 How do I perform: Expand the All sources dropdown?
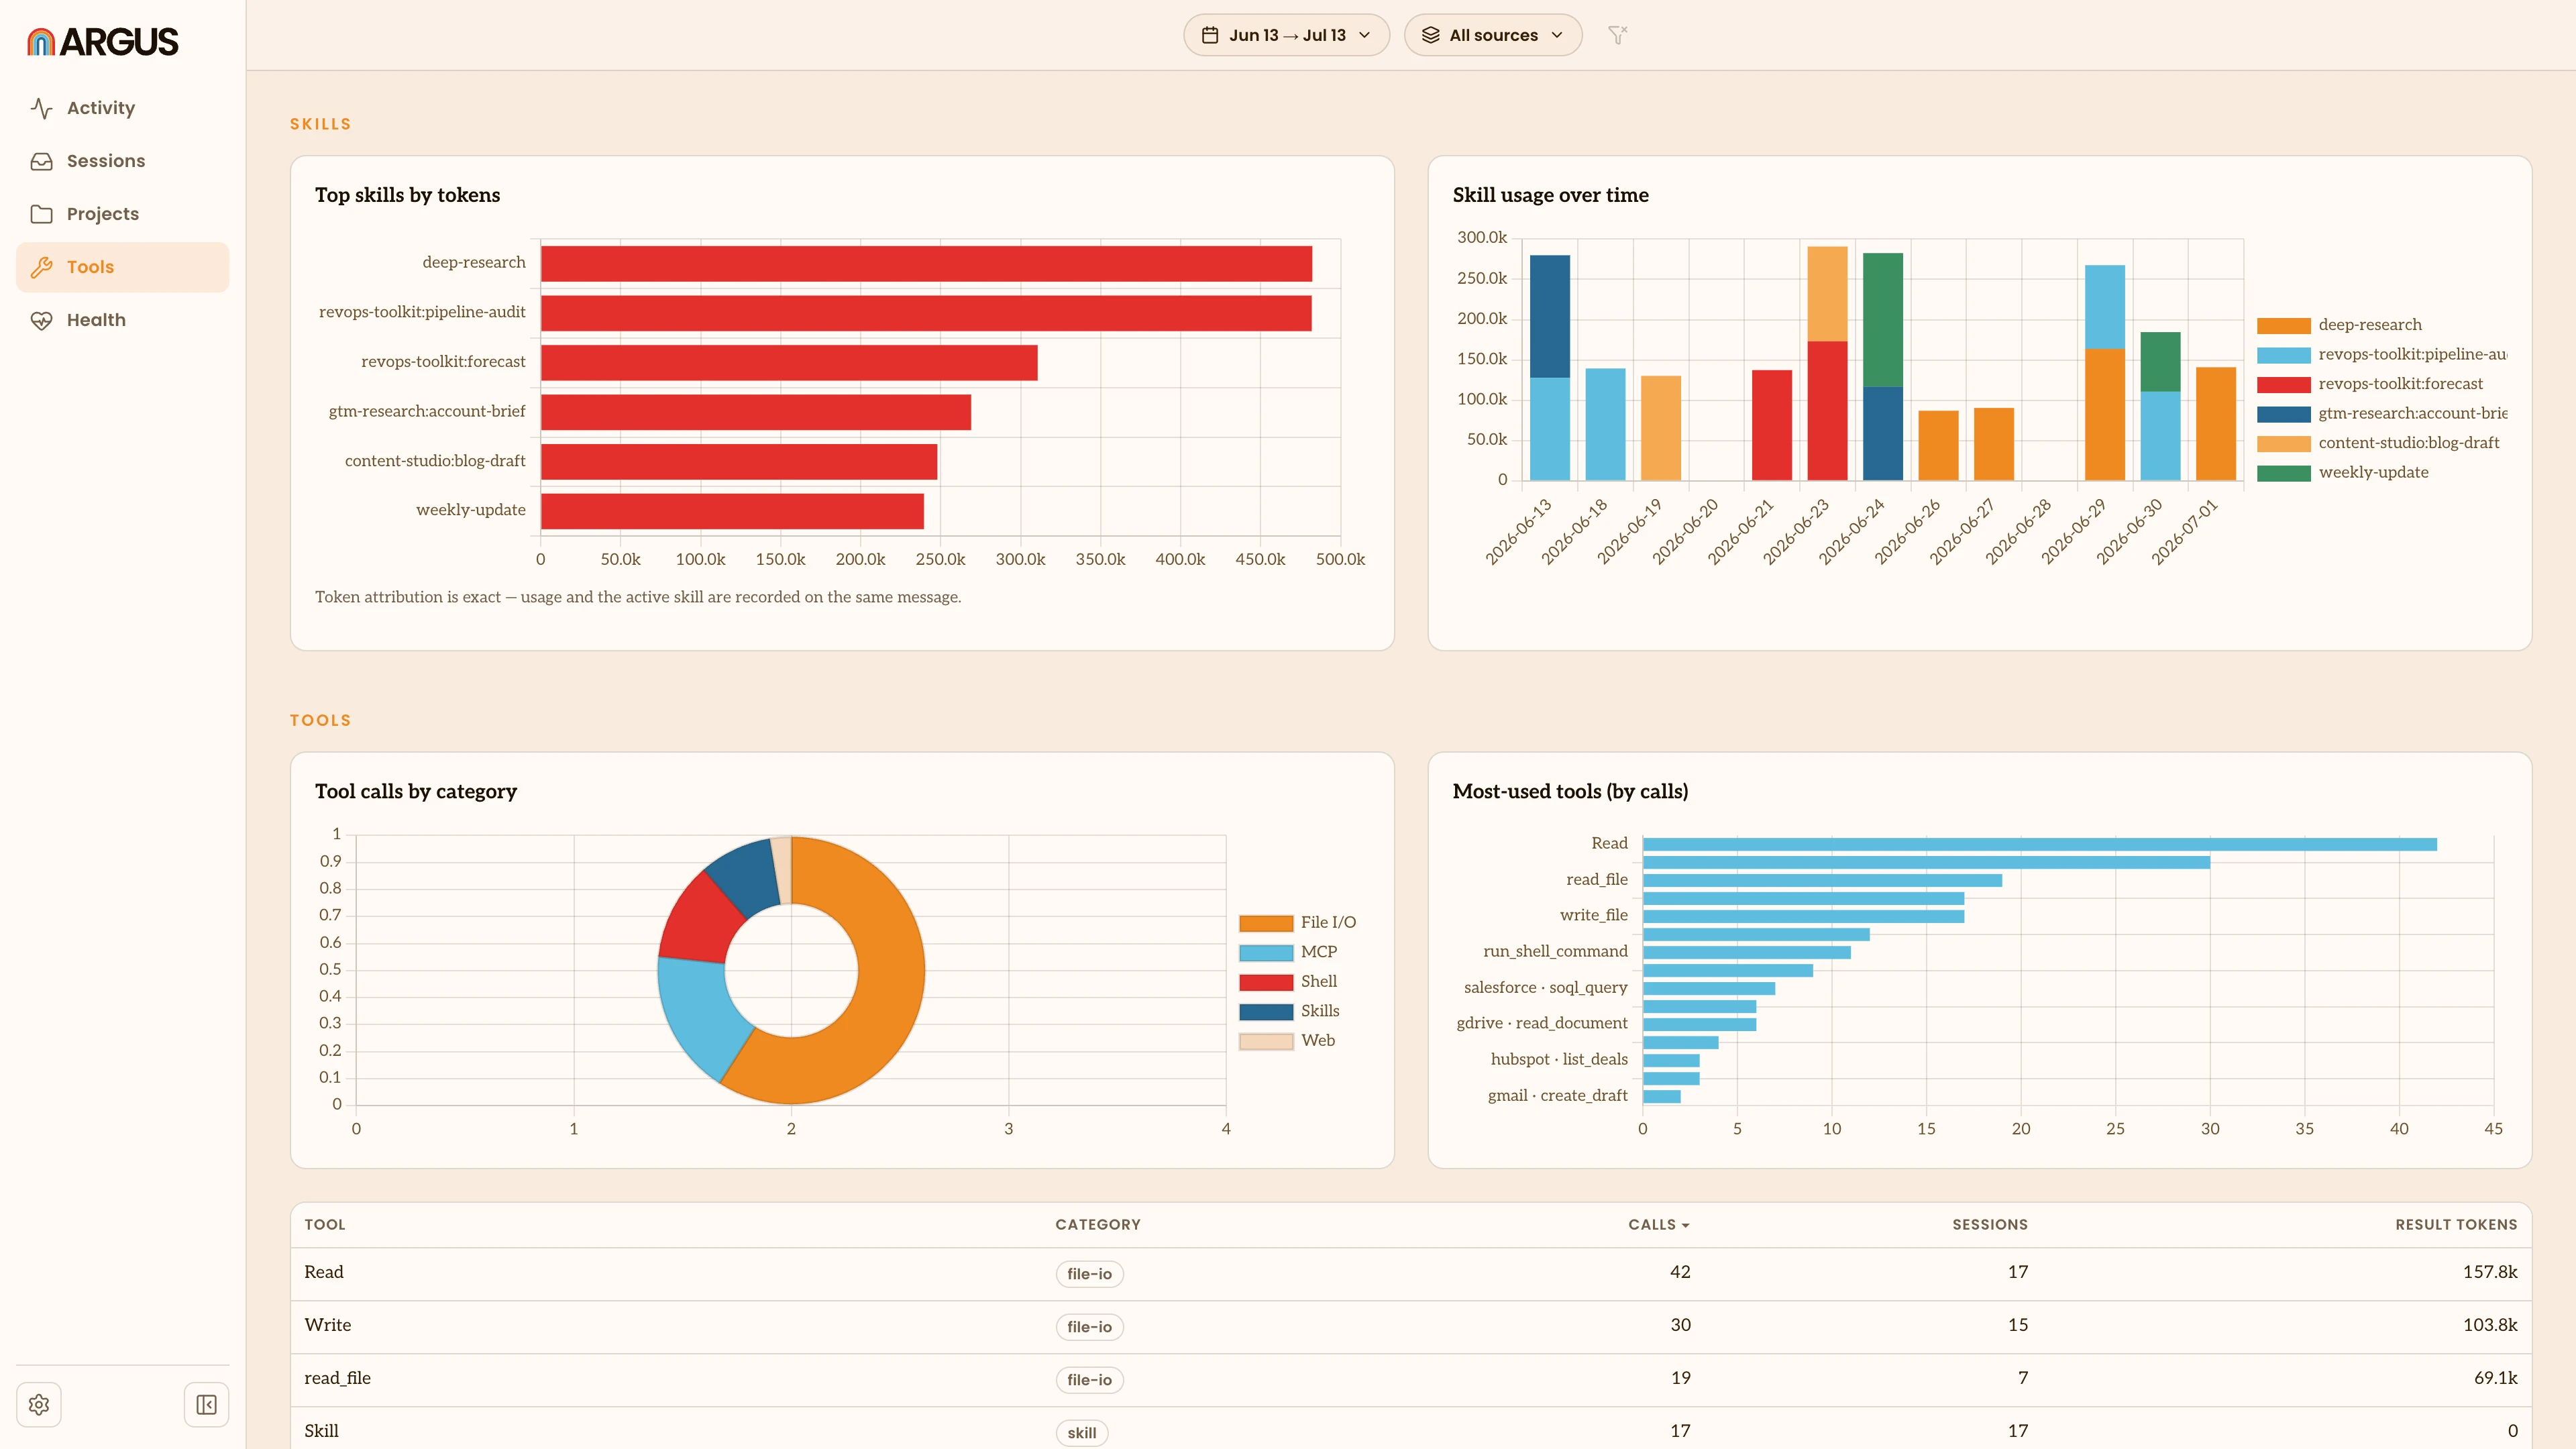tap(1493, 35)
